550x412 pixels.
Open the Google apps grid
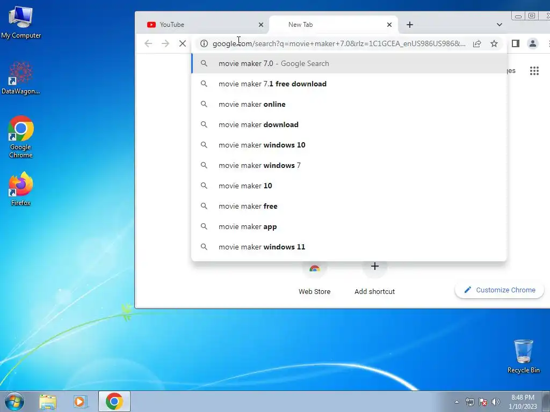534,71
